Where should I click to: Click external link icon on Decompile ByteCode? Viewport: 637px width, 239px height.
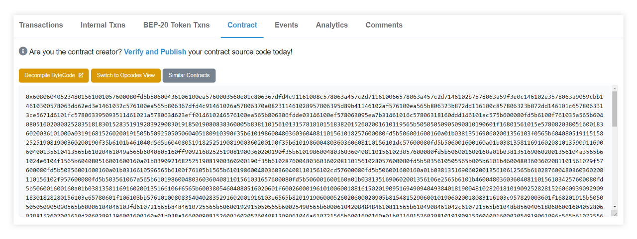click(81, 75)
